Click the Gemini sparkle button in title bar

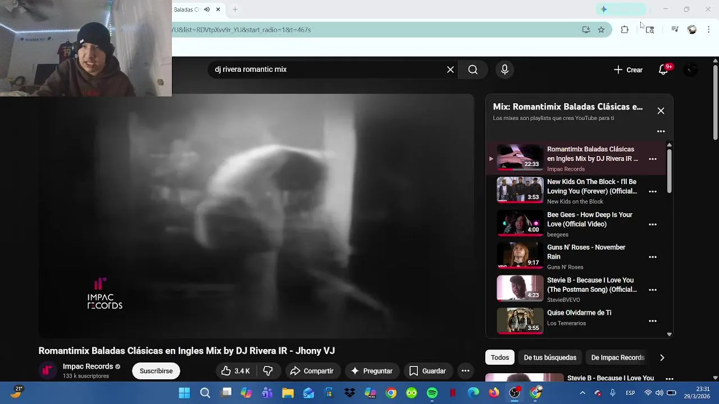click(x=621, y=10)
